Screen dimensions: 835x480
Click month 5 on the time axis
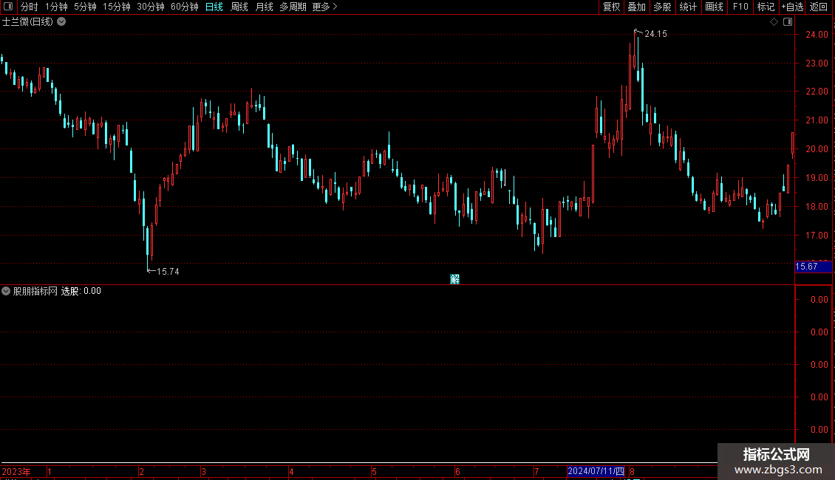pos(375,471)
